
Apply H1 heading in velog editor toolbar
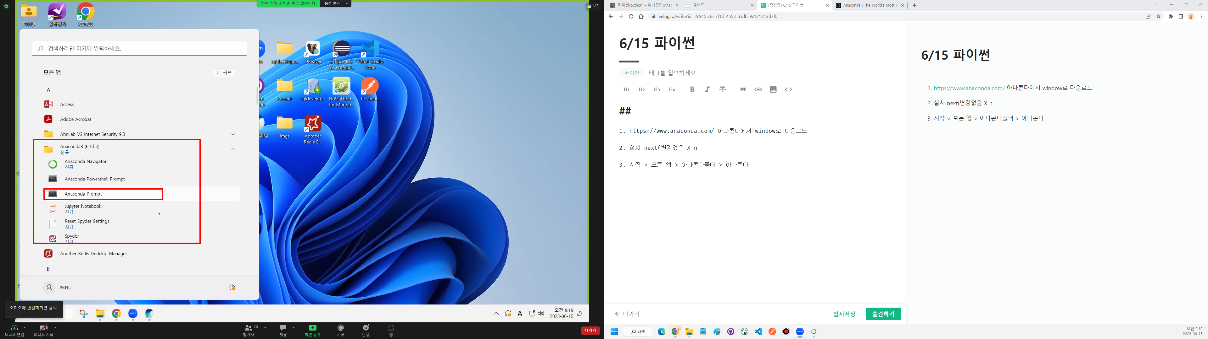click(627, 89)
